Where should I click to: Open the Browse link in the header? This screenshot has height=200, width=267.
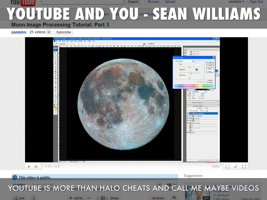(153, 2)
